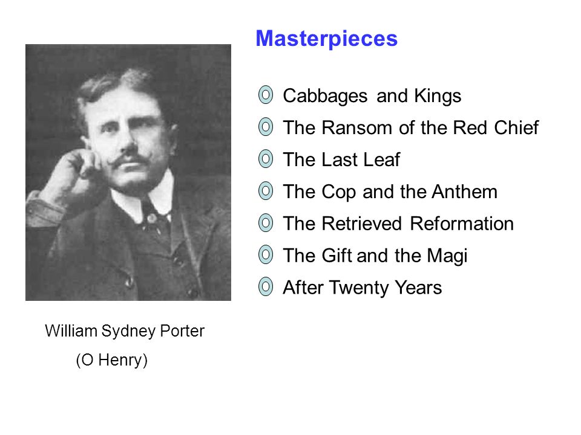Select the bullet beside The Retrieved Reformation
This screenshot has height=435, width=581.
pyautogui.click(x=265, y=223)
